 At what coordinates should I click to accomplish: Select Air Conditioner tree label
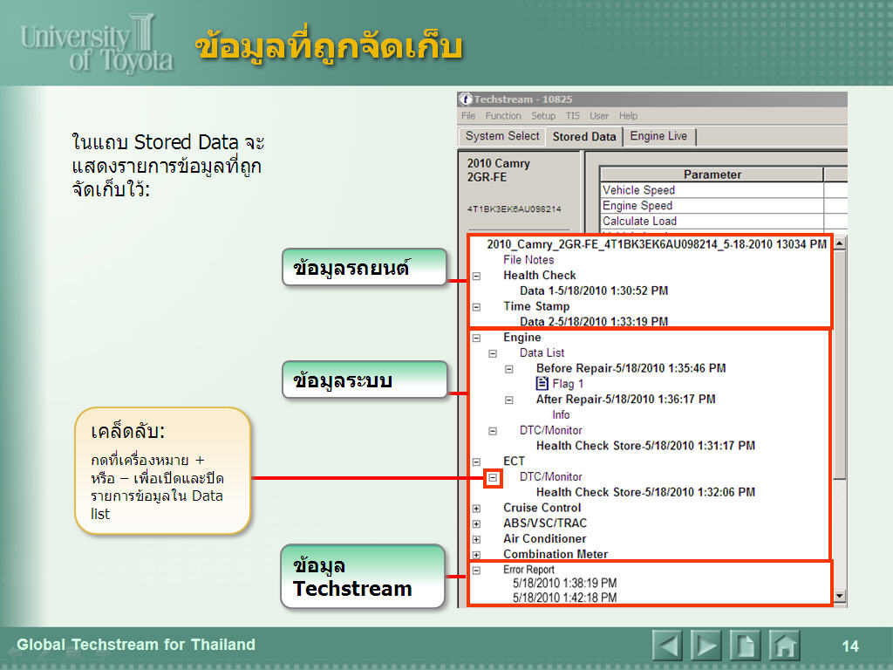pyautogui.click(x=544, y=538)
